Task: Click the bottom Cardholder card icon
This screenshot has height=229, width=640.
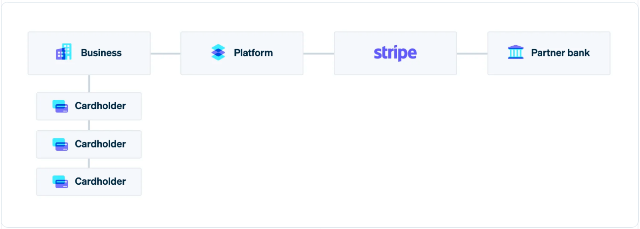Action: 60,181
